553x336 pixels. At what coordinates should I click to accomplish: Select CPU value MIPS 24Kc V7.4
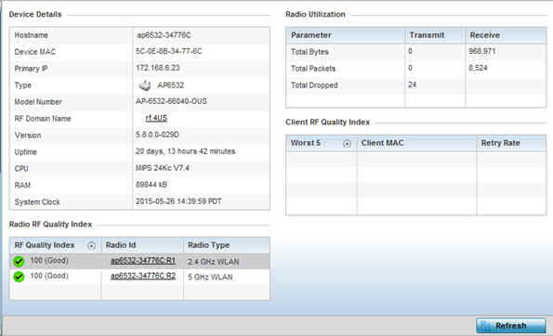163,168
